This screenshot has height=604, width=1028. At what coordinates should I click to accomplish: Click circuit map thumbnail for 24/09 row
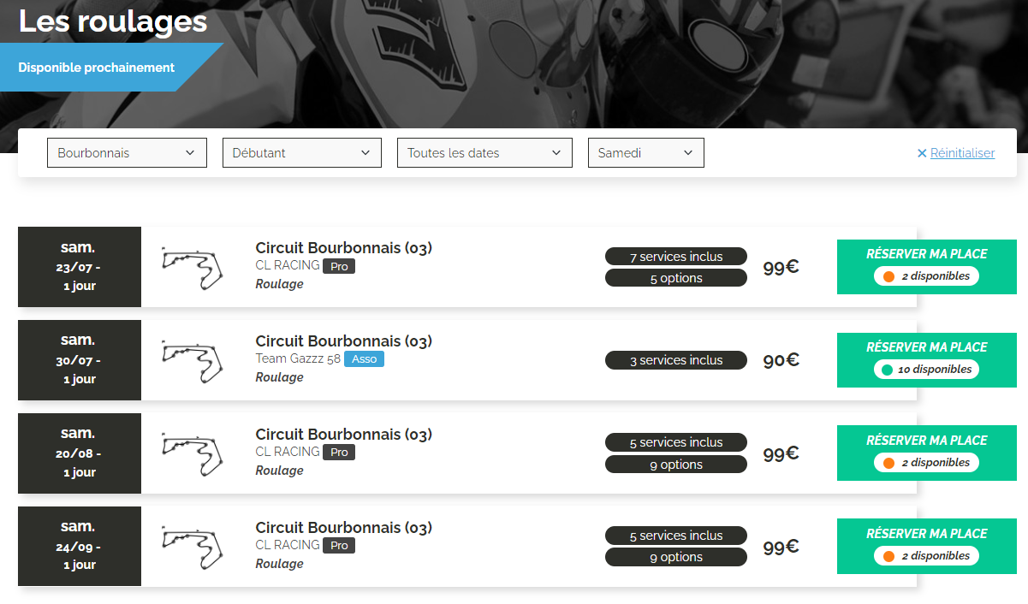pos(193,548)
